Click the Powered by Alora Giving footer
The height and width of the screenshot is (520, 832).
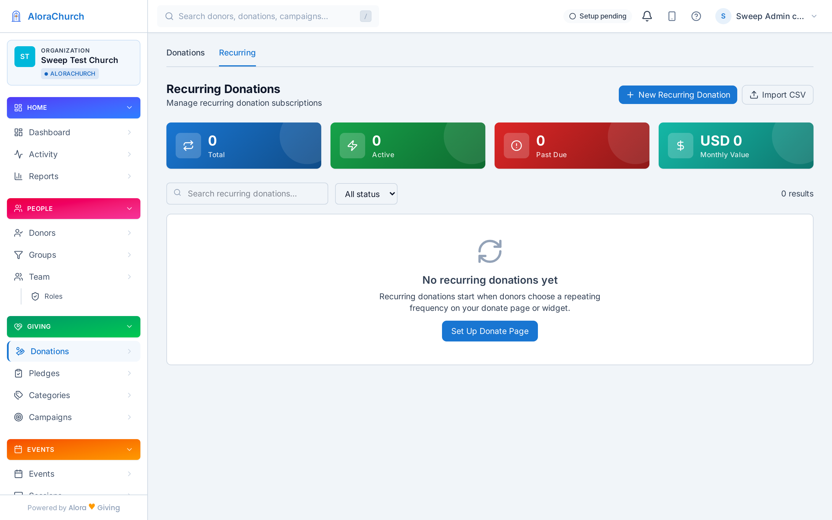pos(74,508)
